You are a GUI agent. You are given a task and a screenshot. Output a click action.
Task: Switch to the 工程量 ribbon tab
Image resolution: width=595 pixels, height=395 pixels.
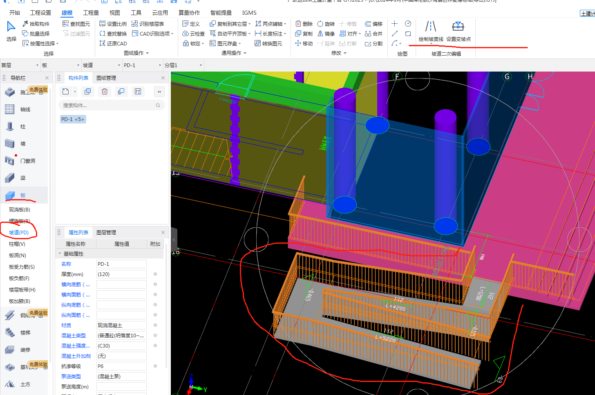91,13
